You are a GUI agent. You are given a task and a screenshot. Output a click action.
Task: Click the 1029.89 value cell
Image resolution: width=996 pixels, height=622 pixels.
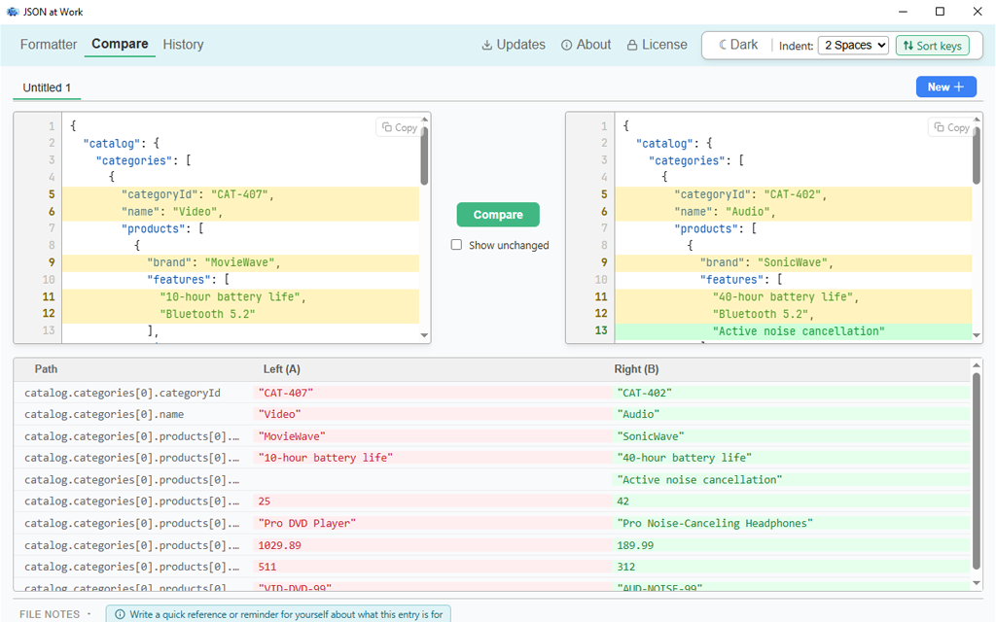pyautogui.click(x=432, y=545)
